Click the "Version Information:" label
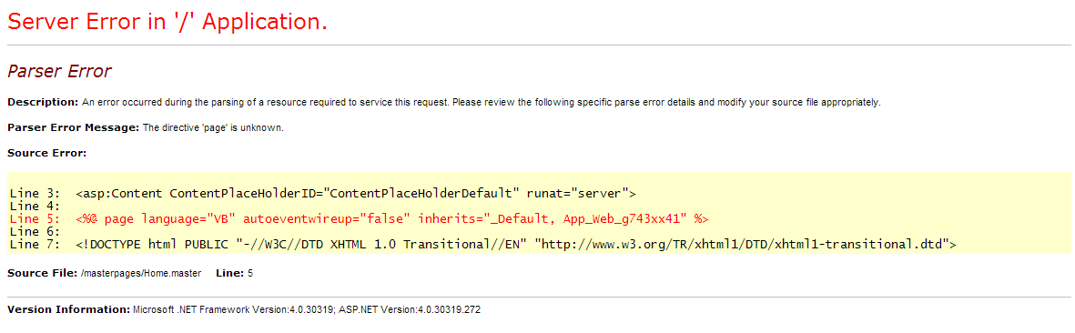The width and height of the screenshot is (1075, 333). click(x=68, y=309)
